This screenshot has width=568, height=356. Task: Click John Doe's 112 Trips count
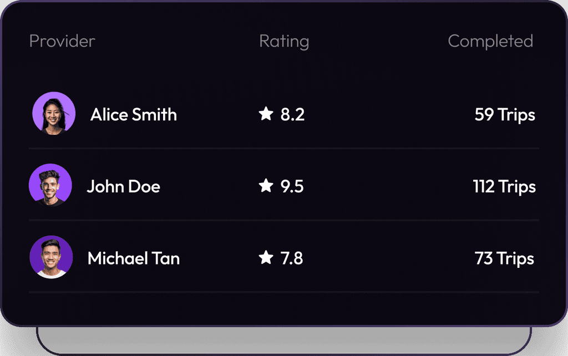point(504,186)
